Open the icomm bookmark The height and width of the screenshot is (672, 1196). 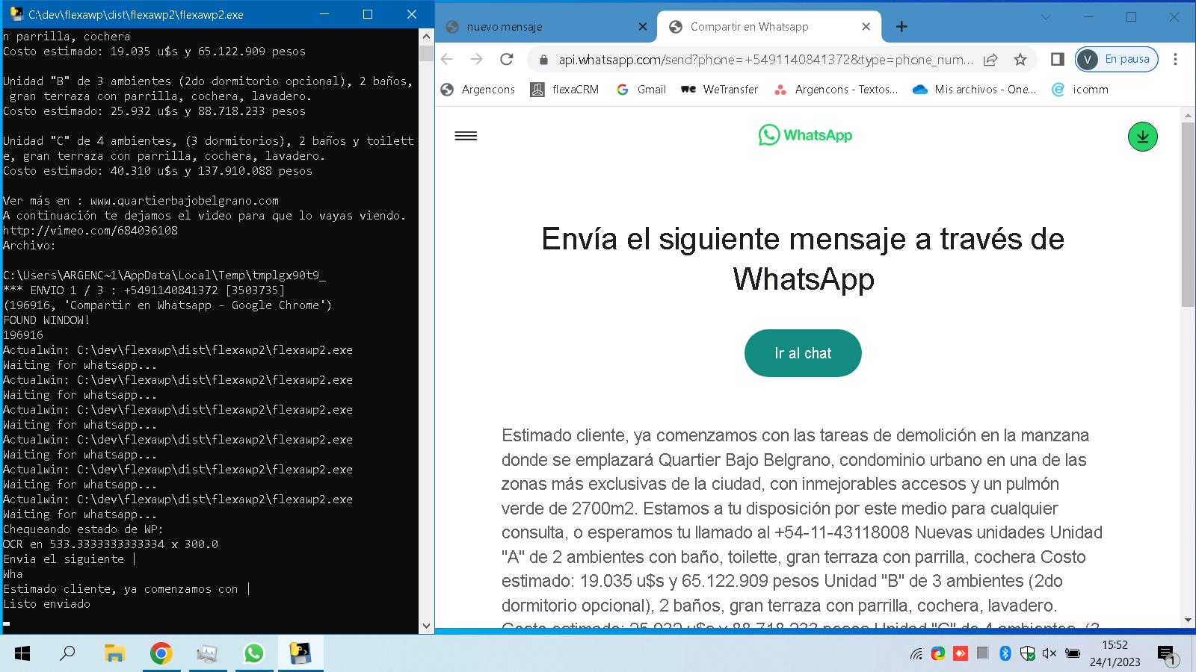pos(1080,90)
